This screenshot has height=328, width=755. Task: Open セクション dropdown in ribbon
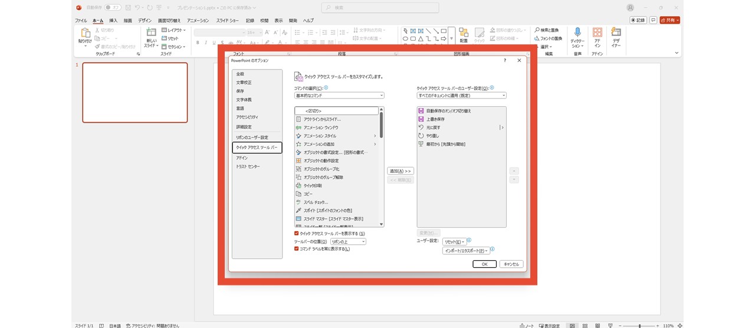tap(174, 47)
